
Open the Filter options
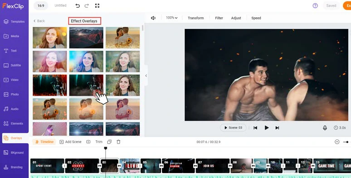tap(219, 18)
